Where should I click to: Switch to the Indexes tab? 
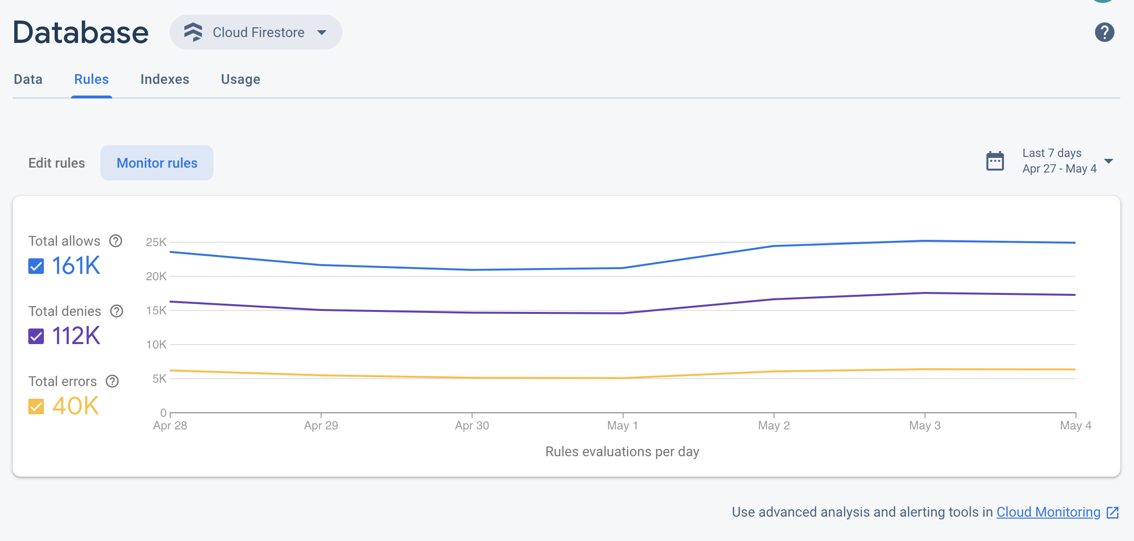[x=165, y=78]
